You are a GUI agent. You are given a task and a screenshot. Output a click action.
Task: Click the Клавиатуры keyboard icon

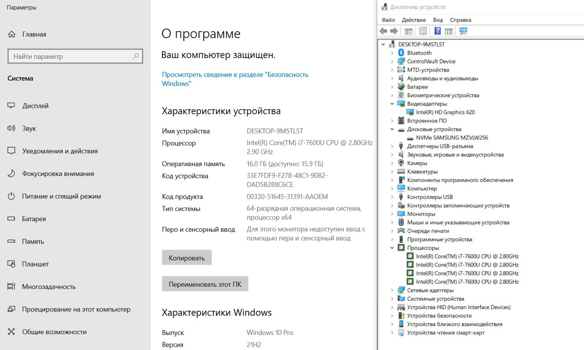click(x=401, y=172)
